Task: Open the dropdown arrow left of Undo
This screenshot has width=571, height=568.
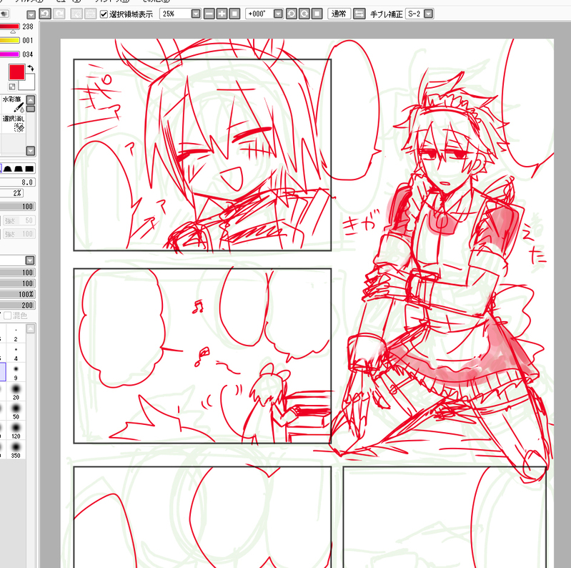Action: tap(31, 14)
